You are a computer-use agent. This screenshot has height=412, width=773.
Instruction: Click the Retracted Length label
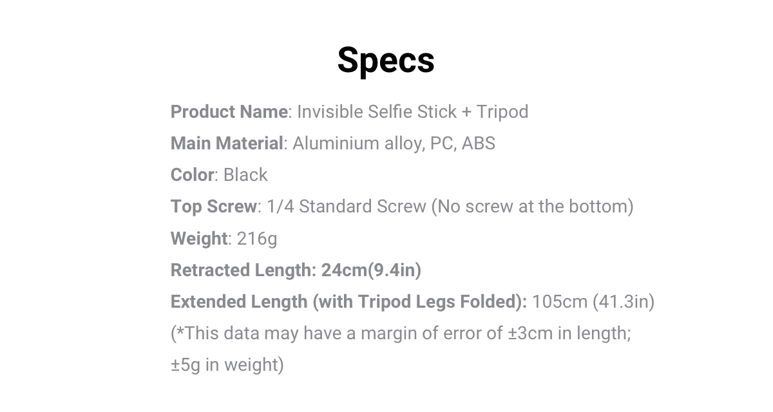tap(242, 270)
